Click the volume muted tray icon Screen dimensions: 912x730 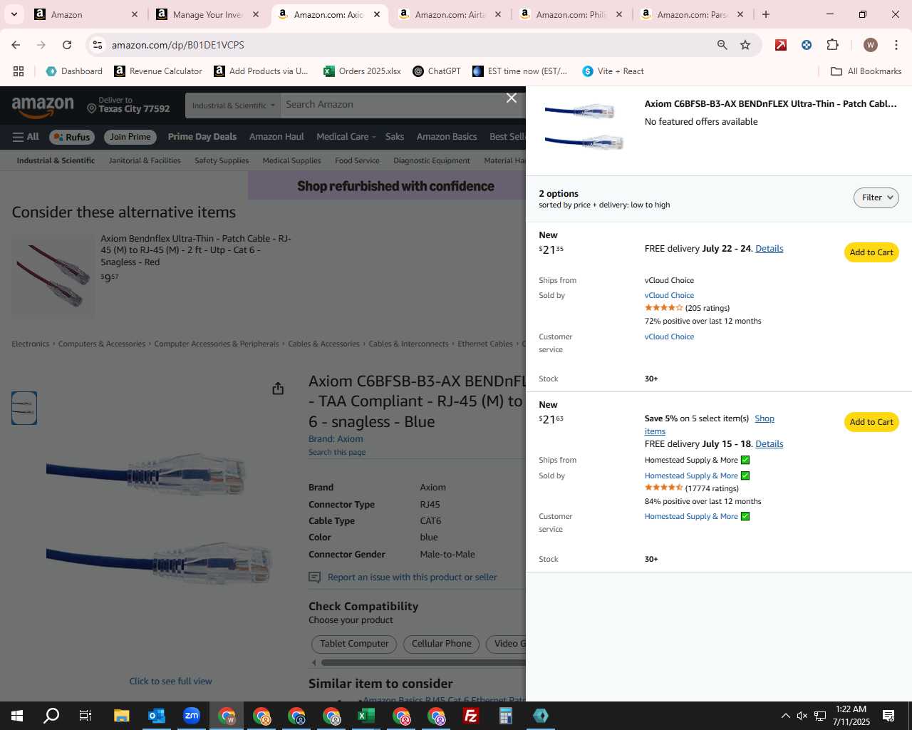click(802, 716)
